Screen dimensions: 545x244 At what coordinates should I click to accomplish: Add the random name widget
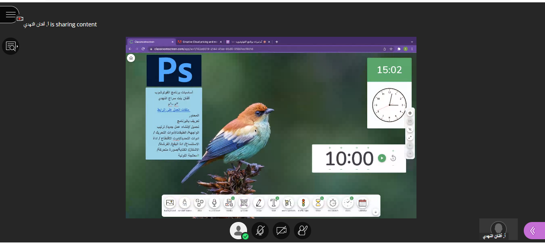click(x=185, y=203)
